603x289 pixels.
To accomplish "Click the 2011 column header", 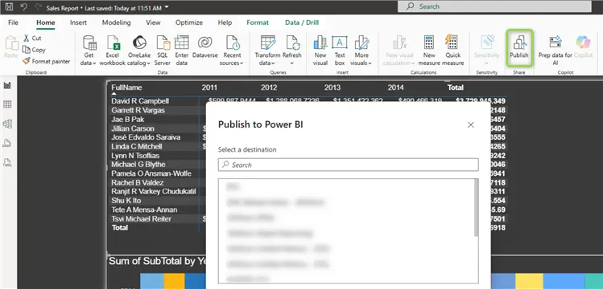I will (x=209, y=88).
